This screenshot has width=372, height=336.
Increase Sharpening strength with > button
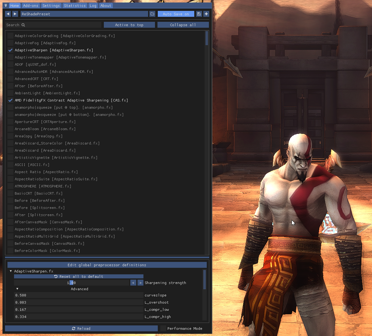click(x=140, y=283)
